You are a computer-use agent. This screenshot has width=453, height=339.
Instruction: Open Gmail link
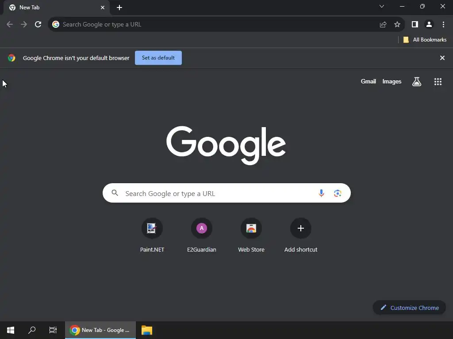point(369,82)
